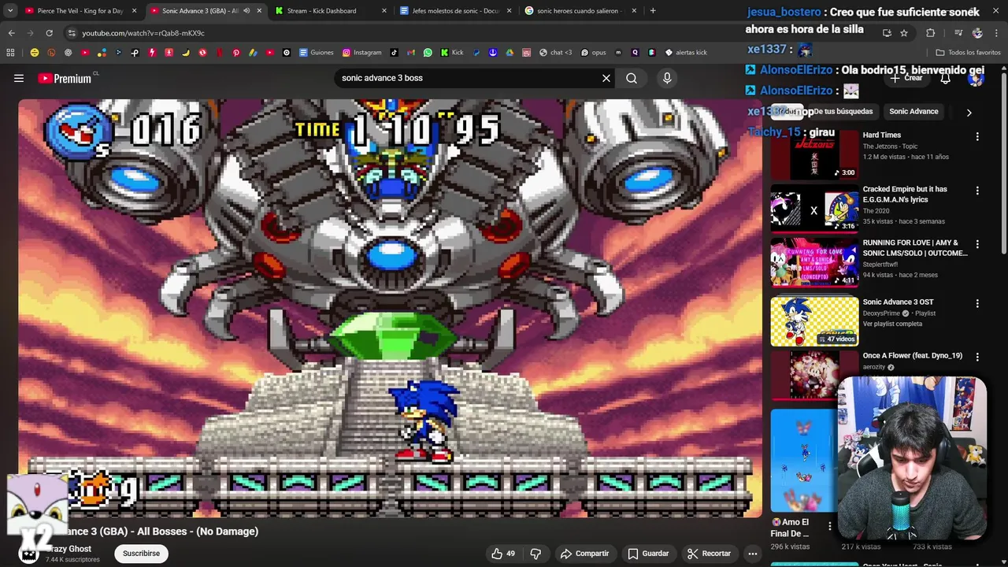Subscribe with the Suscribirse button
The width and height of the screenshot is (1008, 567).
click(x=141, y=554)
